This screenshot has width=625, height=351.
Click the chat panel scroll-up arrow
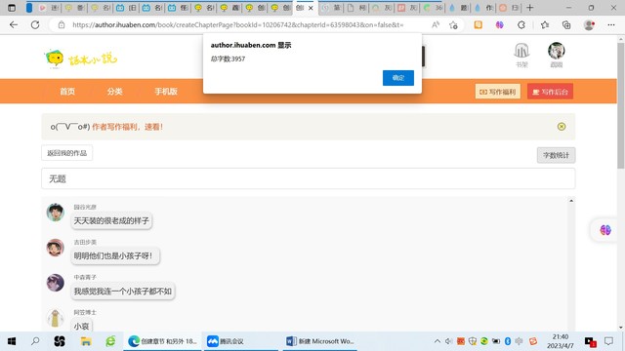[x=571, y=201]
